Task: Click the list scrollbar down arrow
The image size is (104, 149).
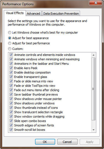Action: [x=94, y=130]
